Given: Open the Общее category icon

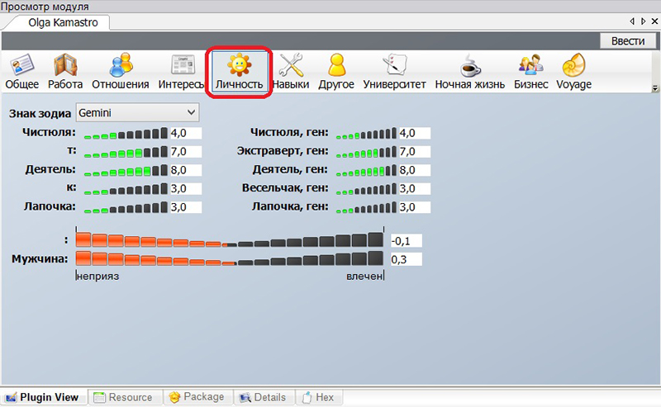Looking at the screenshot, I should pos(21,65).
